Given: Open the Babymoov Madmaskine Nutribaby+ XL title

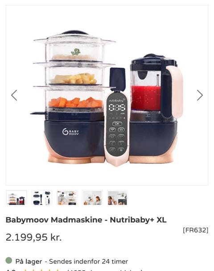Looking at the screenshot, I should (x=86, y=220).
